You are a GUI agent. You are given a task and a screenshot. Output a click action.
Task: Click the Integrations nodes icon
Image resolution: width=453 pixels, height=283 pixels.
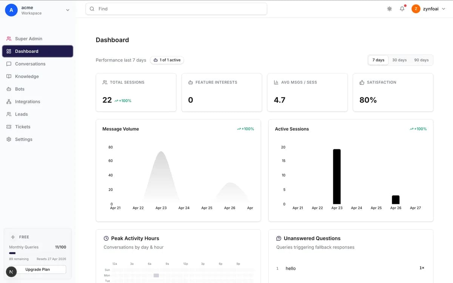(9, 102)
